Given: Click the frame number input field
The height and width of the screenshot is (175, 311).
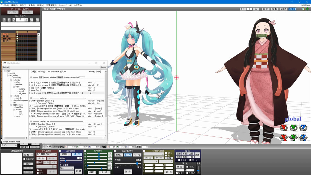Looking at the screenshot, I should coord(20,20).
